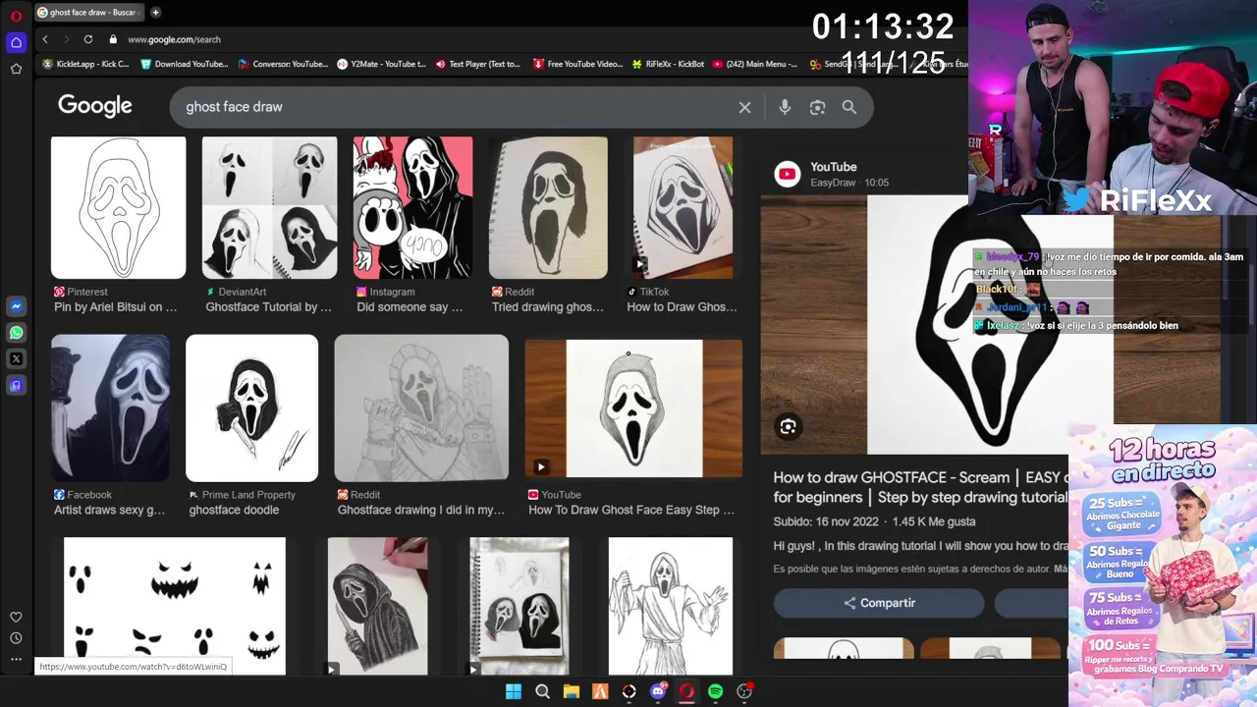1257x707 pixels.
Task: Open history clock icon in sidebar
Action: pyautogui.click(x=16, y=638)
